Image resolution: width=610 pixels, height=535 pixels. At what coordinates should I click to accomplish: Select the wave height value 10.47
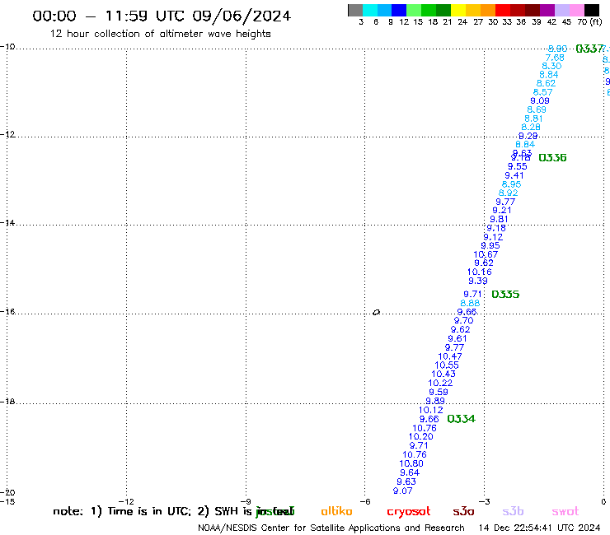click(450, 356)
